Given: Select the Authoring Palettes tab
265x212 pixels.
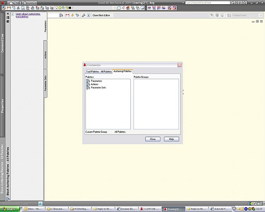Looking at the screenshot, I should click(122, 71).
